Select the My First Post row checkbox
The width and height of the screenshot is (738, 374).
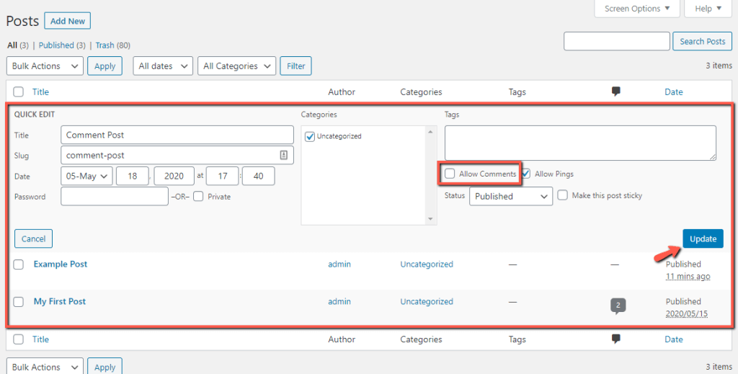click(18, 302)
